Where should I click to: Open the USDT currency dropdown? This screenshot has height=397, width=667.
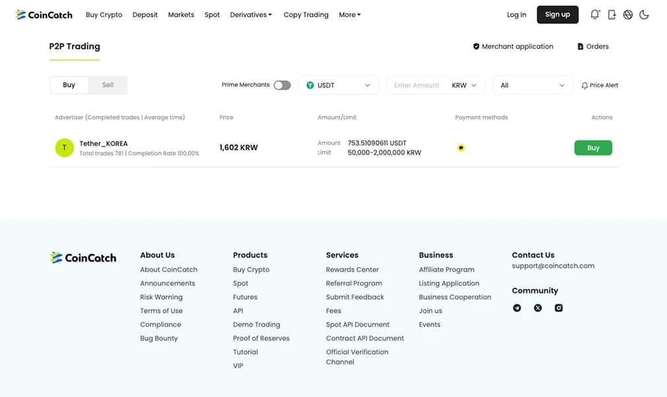coord(338,85)
